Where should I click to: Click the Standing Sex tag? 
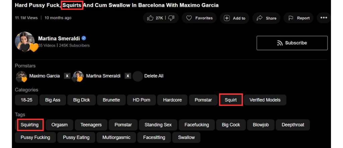(x=158, y=125)
